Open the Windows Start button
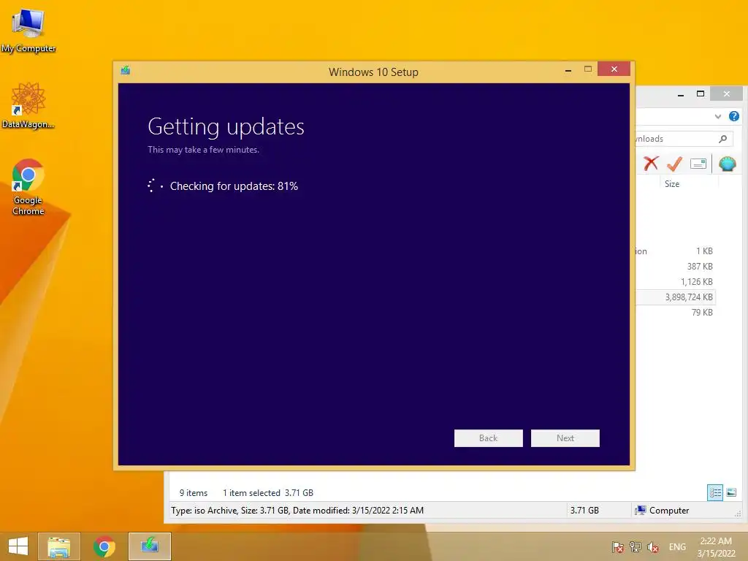This screenshot has width=748, height=561. (18, 546)
